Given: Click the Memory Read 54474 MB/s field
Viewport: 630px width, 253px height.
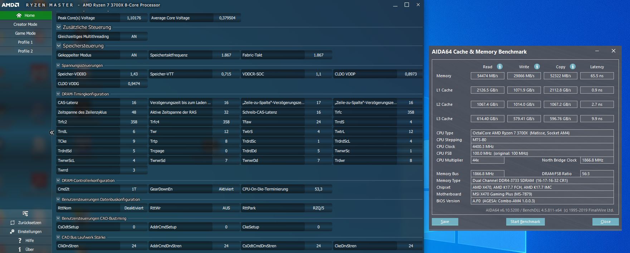Looking at the screenshot, I should point(487,76).
